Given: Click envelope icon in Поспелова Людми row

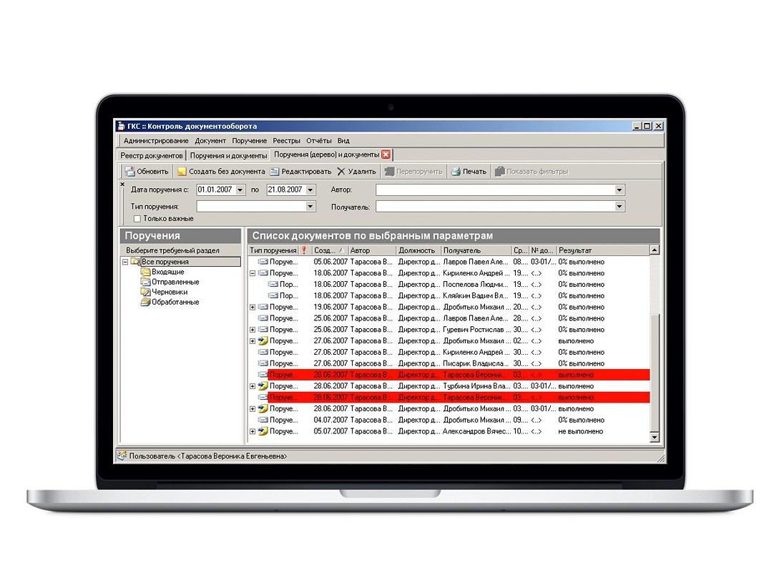Looking at the screenshot, I should (273, 284).
